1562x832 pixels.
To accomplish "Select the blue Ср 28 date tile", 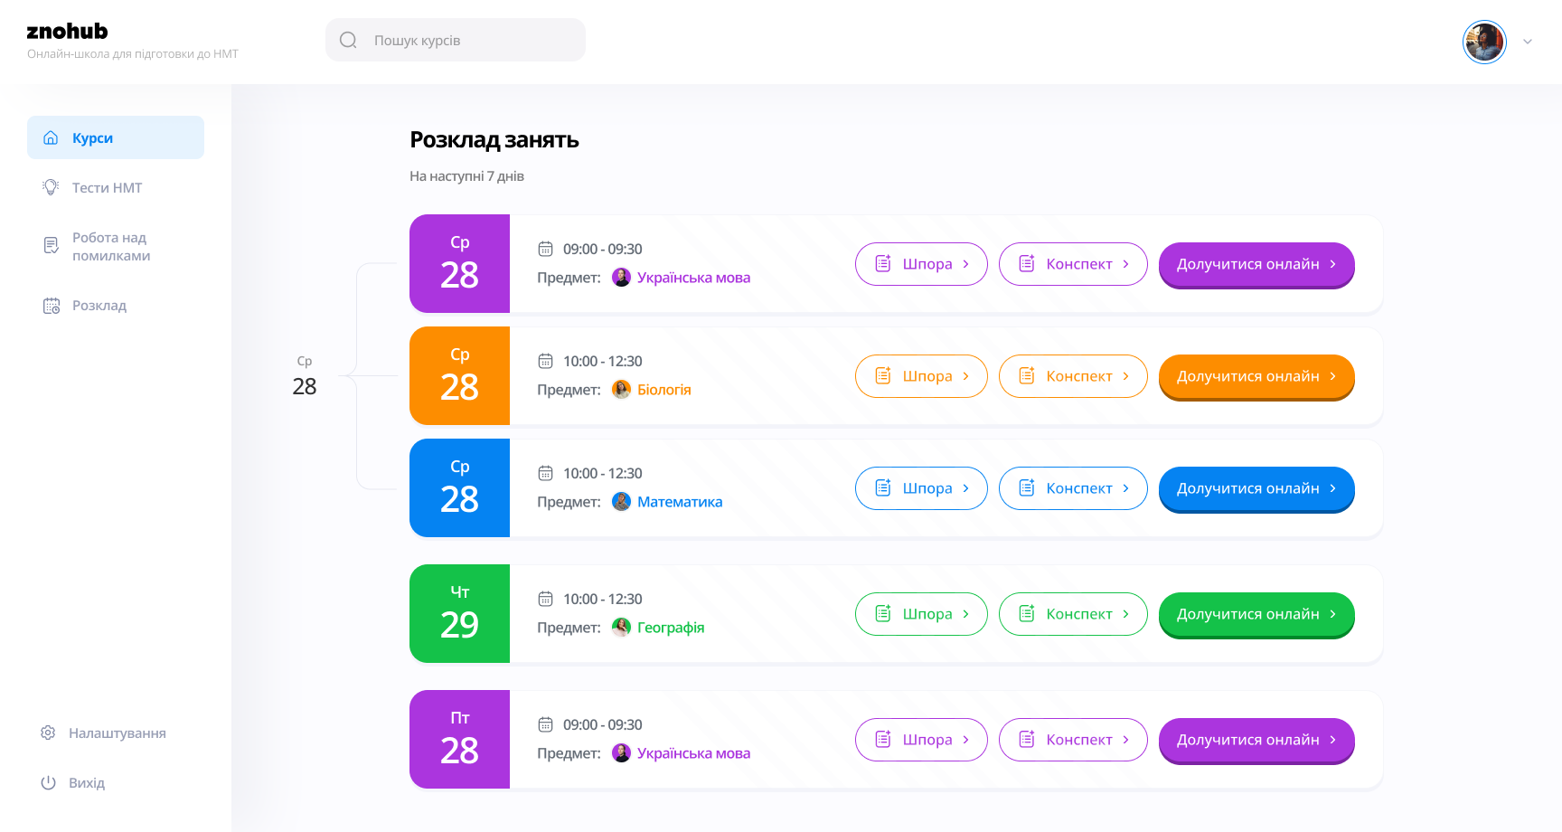I will point(459,488).
